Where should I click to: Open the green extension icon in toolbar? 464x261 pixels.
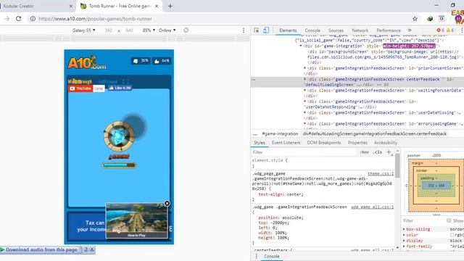click(430, 19)
